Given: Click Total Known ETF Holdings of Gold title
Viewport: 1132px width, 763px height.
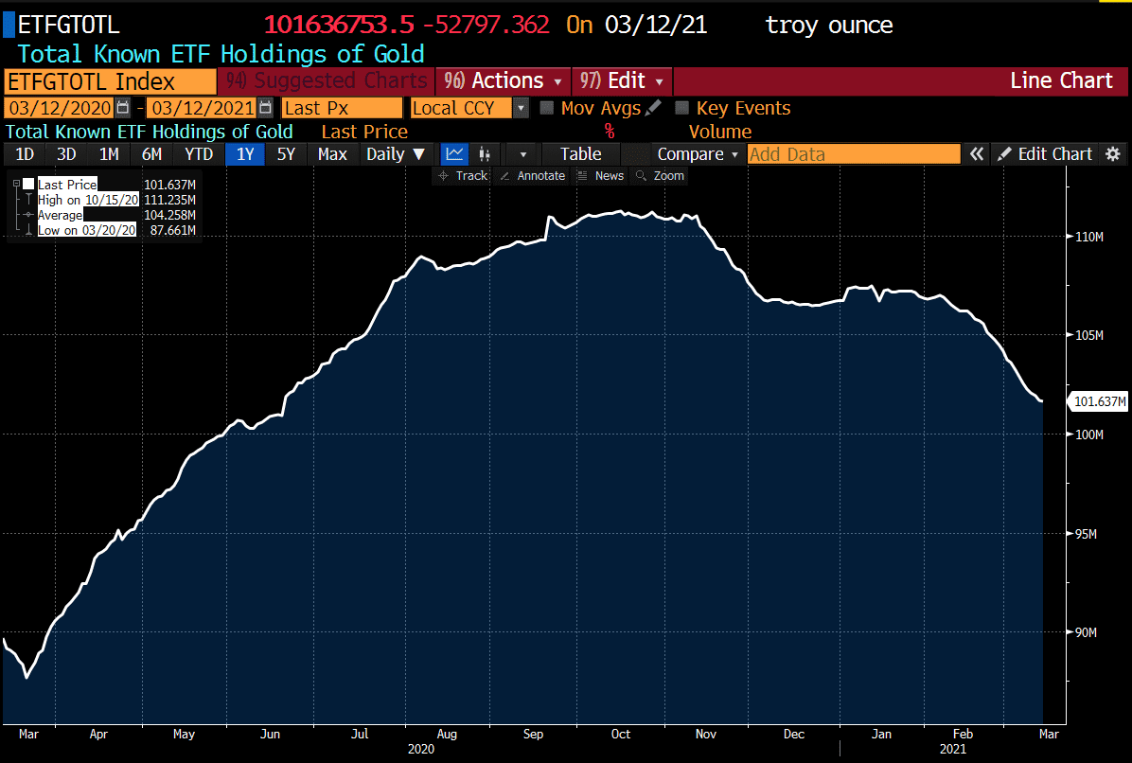Looking at the screenshot, I should [221, 54].
